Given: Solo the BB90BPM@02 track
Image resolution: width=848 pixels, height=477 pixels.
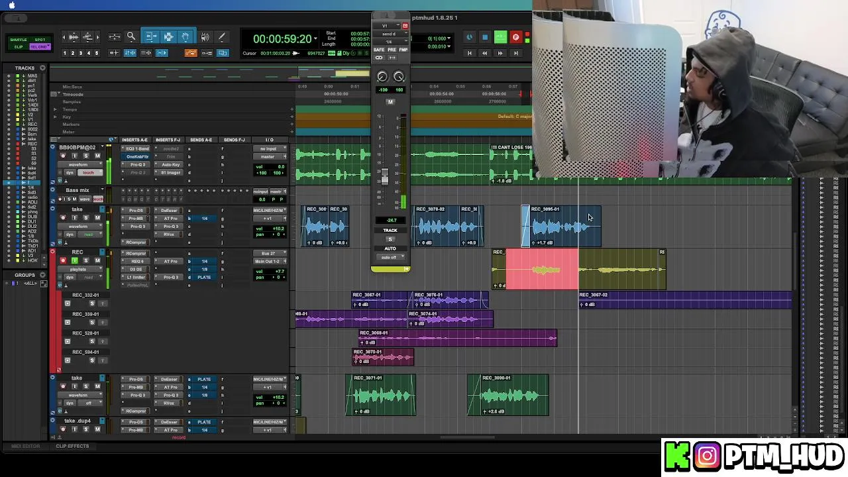Looking at the screenshot, I should coord(85,156).
